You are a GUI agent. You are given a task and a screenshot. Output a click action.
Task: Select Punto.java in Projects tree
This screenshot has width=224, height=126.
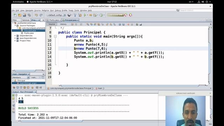(29, 33)
